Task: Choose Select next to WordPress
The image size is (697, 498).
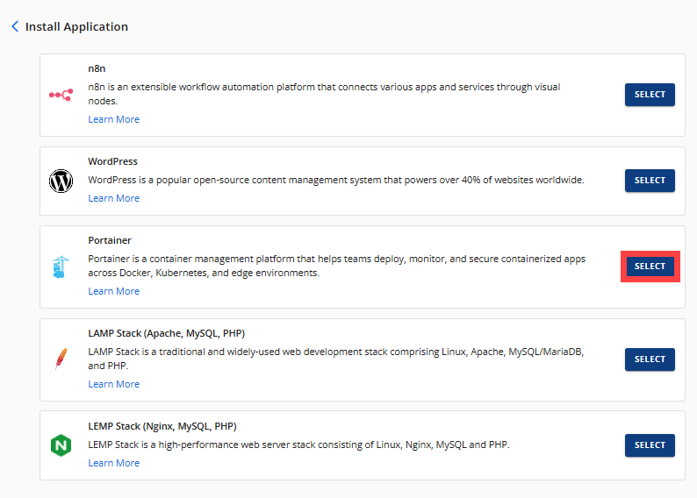Action: [x=650, y=181]
